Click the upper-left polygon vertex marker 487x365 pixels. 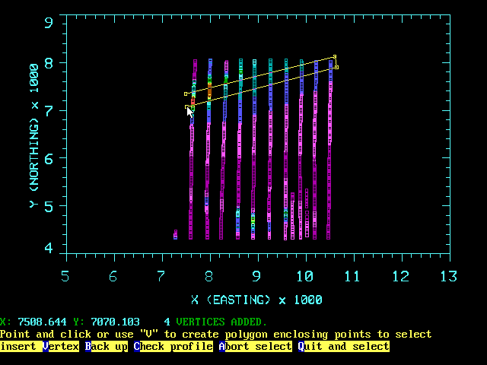pos(186,94)
